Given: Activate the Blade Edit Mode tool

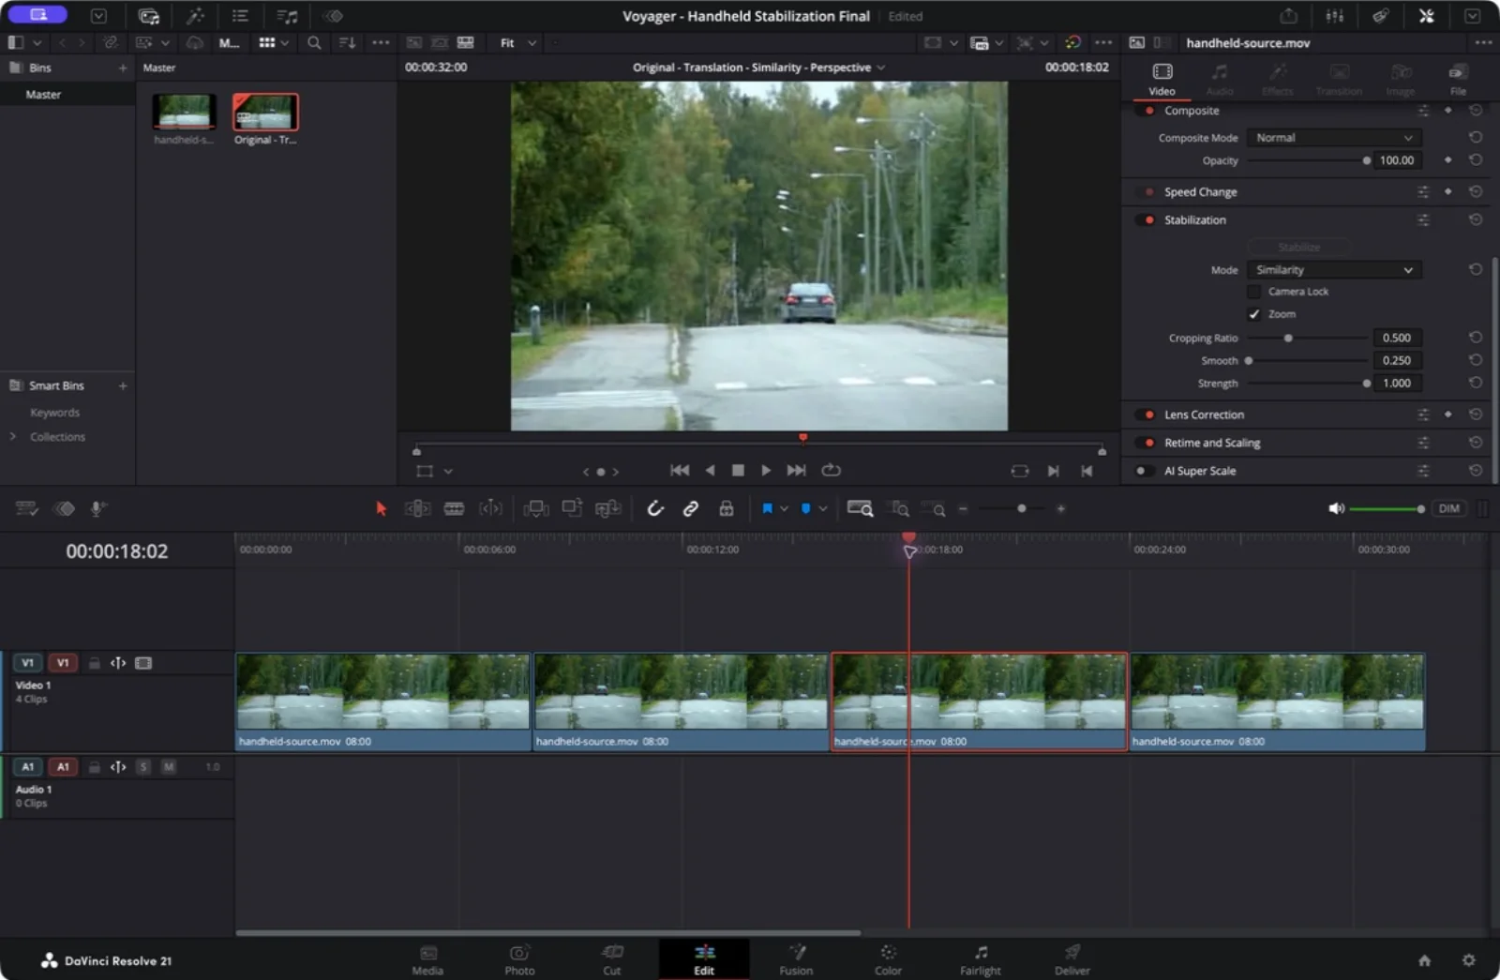Looking at the screenshot, I should (454, 508).
